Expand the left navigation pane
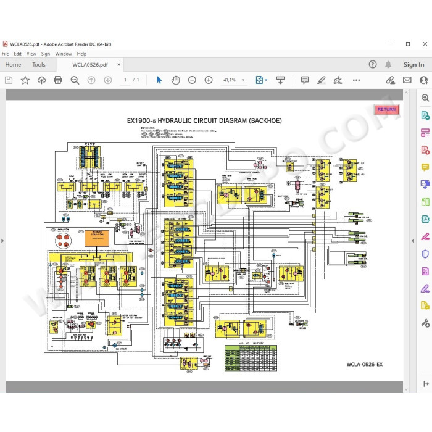Screen dimensions: 432x432 tap(2, 241)
